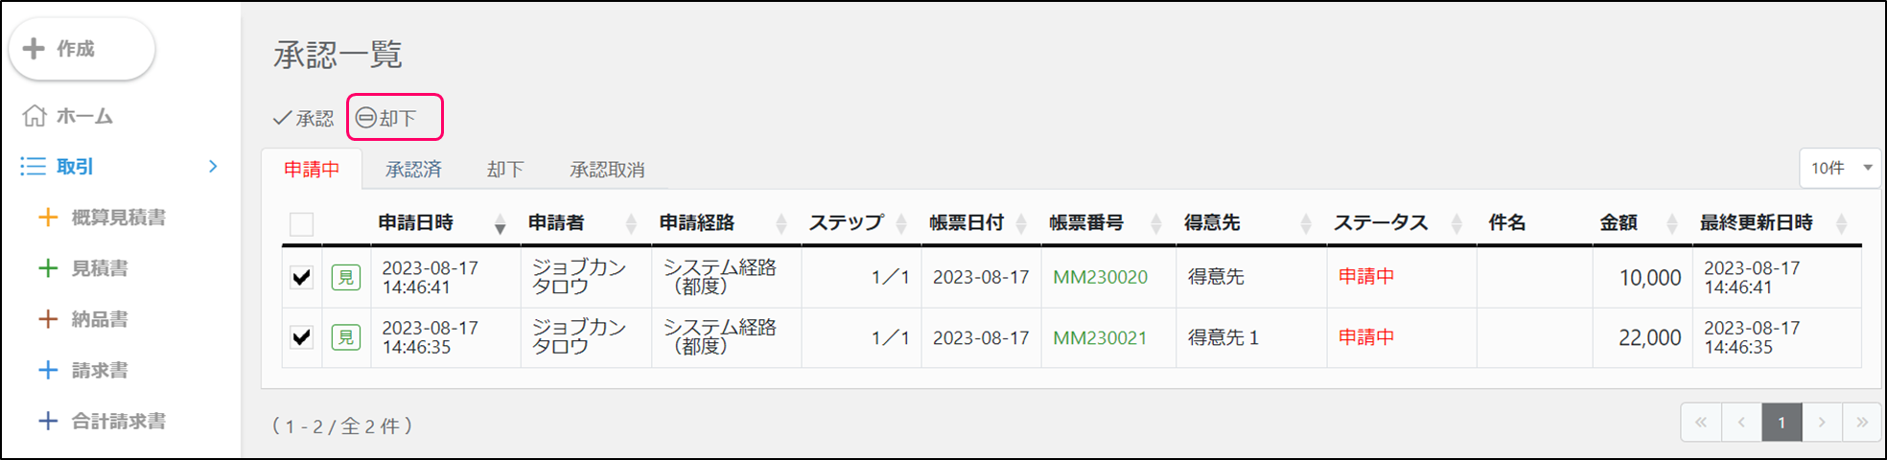This screenshot has width=1887, height=460.
Task: Click the plus icon beside 合計請求書
Action: point(48,421)
